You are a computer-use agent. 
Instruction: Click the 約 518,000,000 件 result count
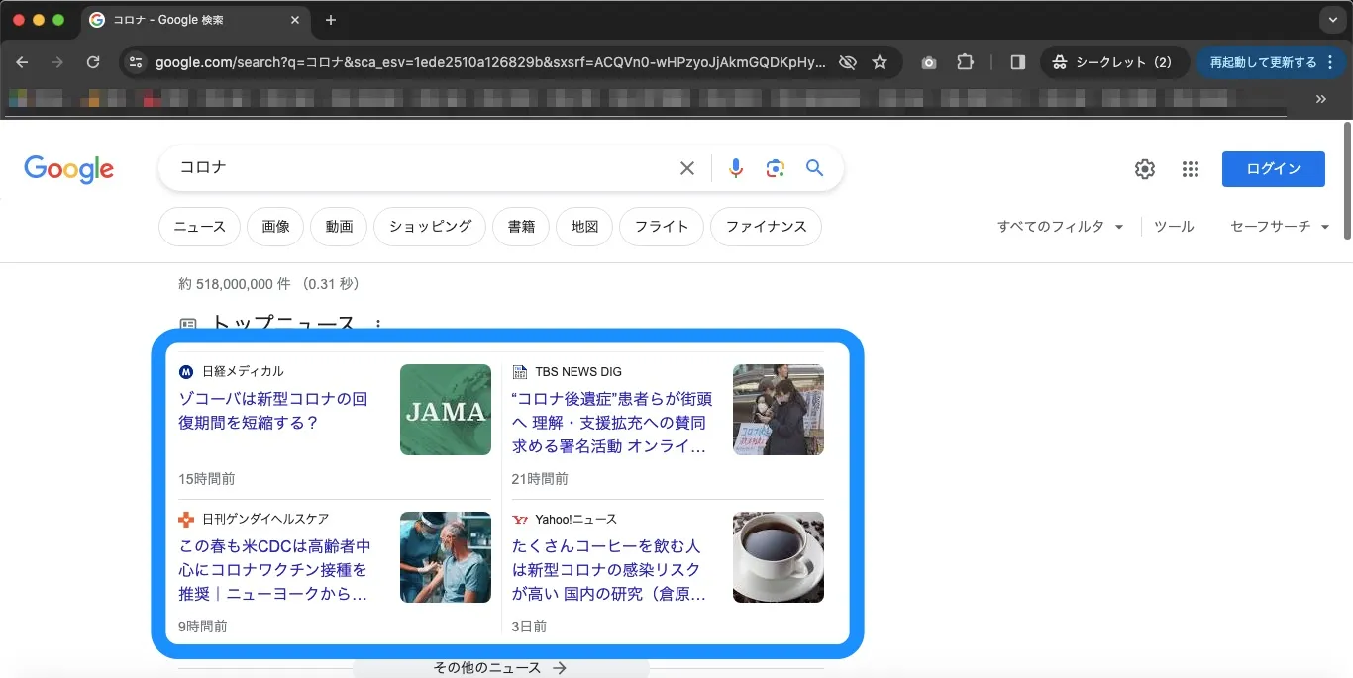tap(235, 284)
